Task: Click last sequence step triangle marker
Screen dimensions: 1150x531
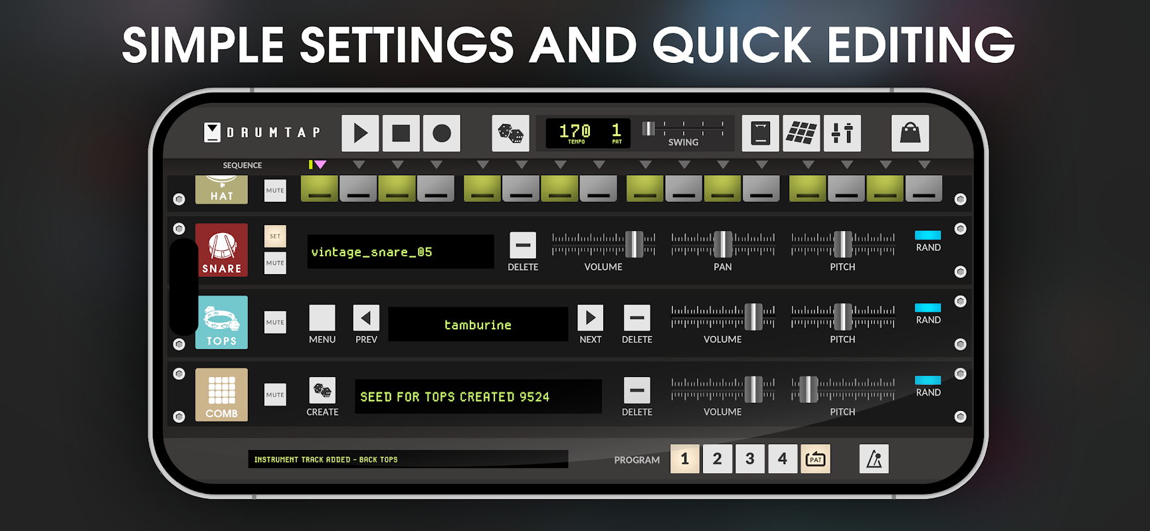Action: click(x=924, y=165)
